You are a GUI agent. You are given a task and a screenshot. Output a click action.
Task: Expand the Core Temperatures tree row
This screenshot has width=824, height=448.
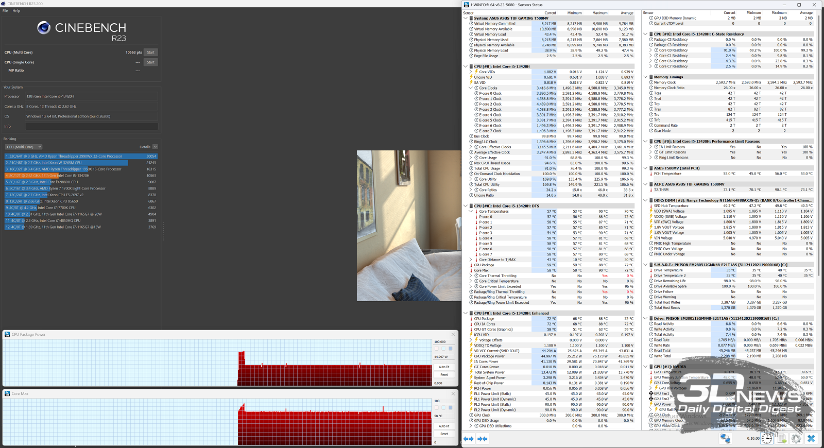point(471,212)
